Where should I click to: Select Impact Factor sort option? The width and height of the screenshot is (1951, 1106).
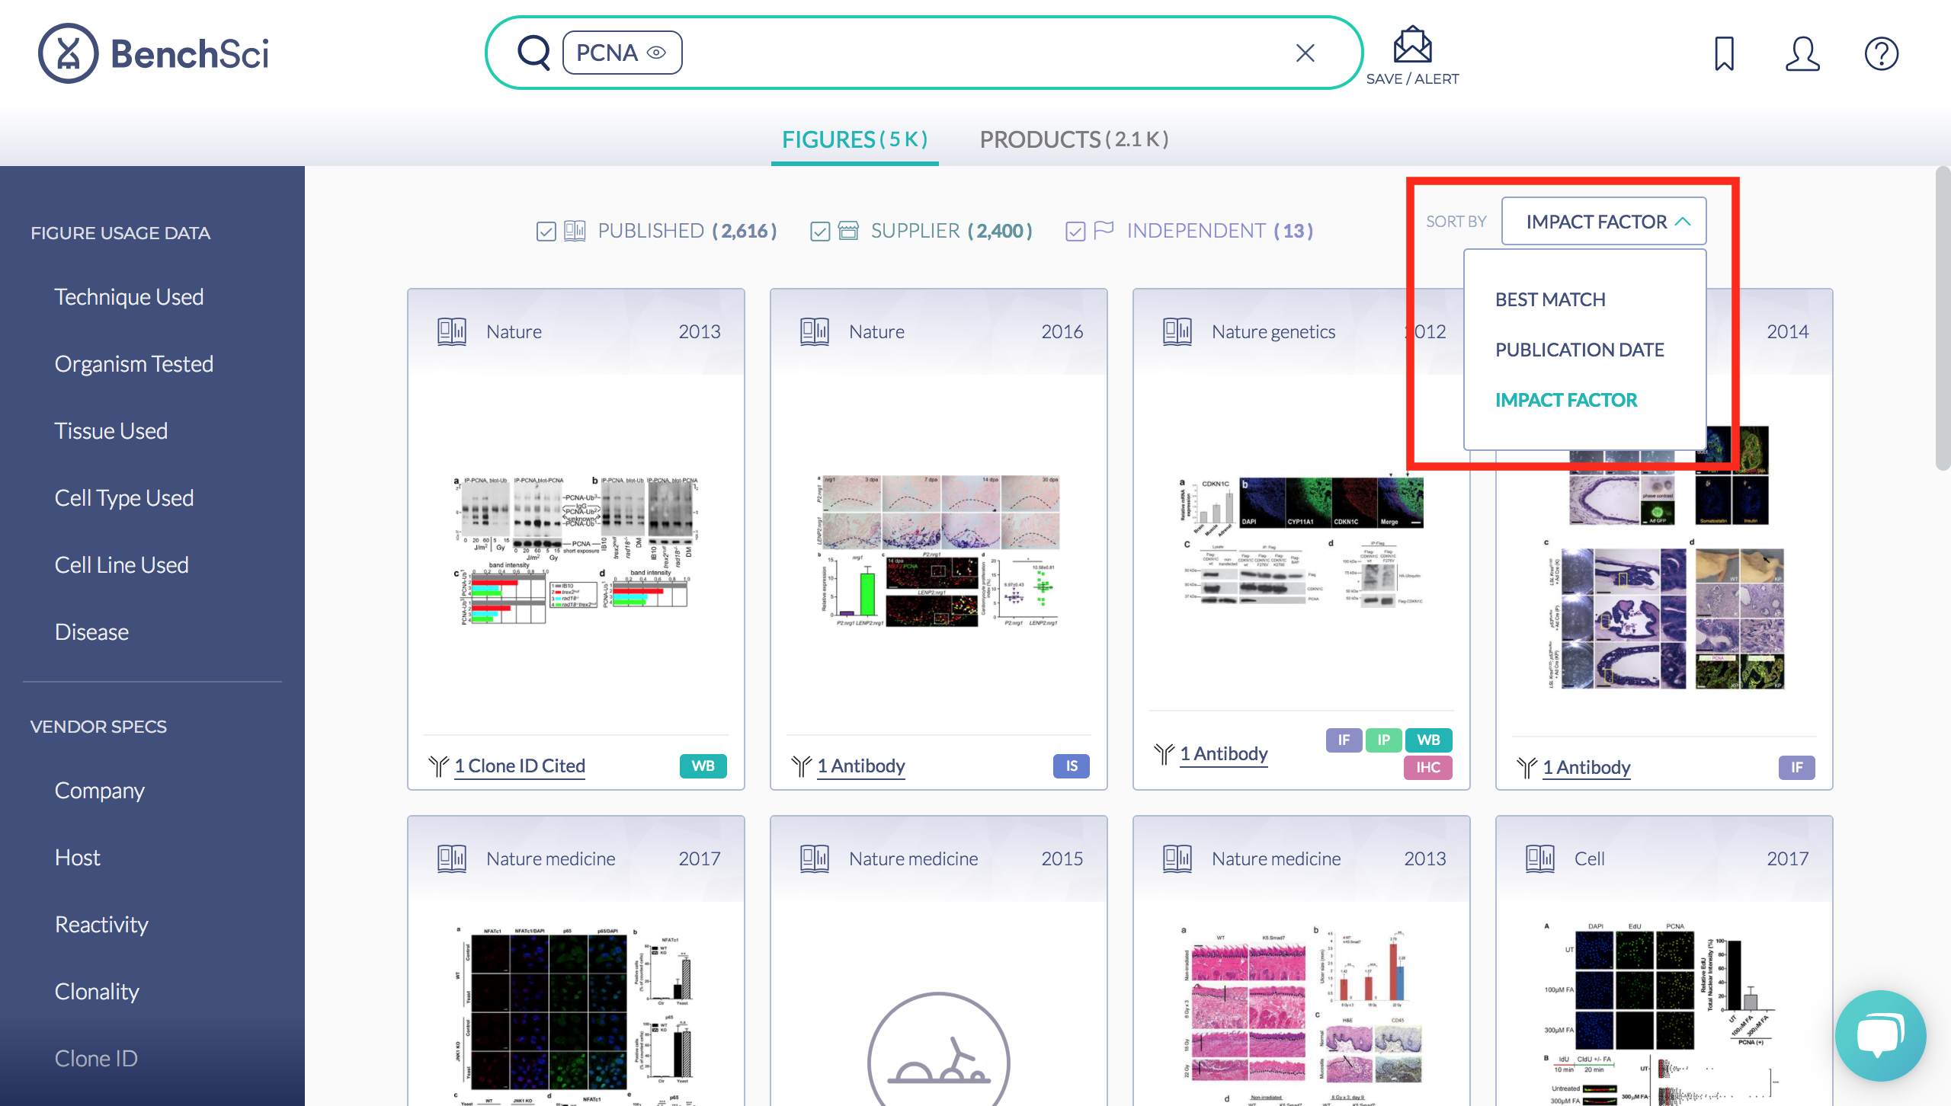(x=1565, y=400)
